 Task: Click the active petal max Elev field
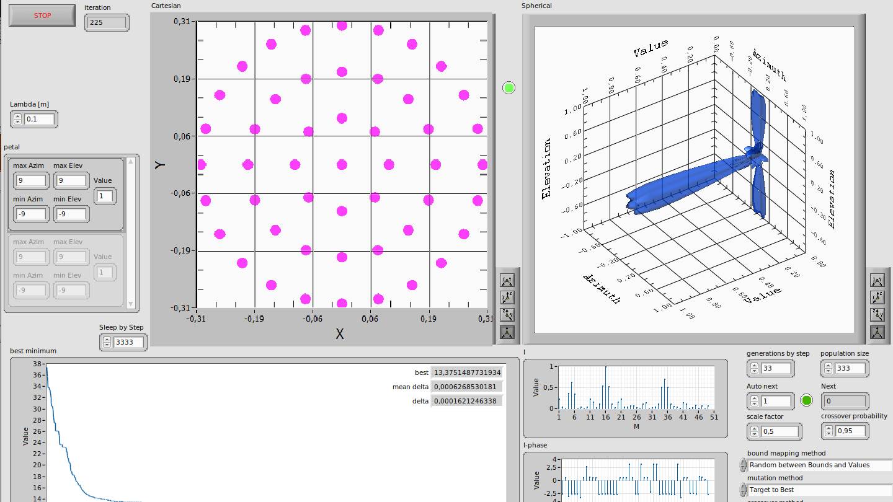tap(71, 181)
